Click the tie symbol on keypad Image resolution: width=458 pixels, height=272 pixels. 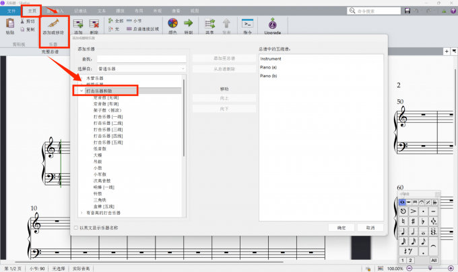coord(433,246)
